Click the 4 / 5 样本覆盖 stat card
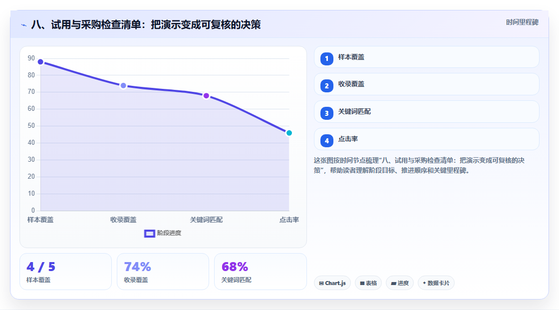The image size is (559, 310). click(x=65, y=272)
